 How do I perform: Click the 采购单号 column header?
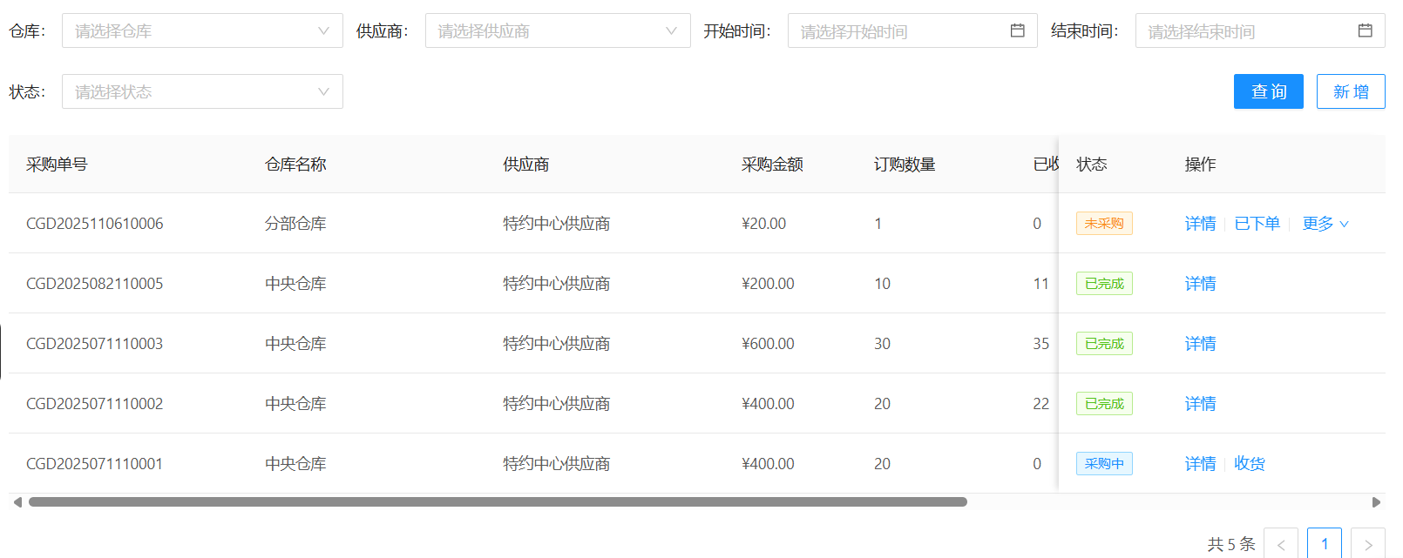tap(57, 165)
